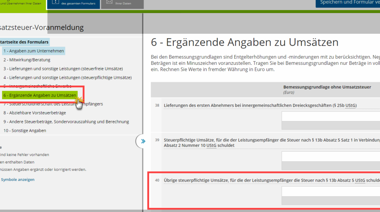Go to 'Startseite des Formulars'
Screen dimensions: 380x212
tap(24, 42)
